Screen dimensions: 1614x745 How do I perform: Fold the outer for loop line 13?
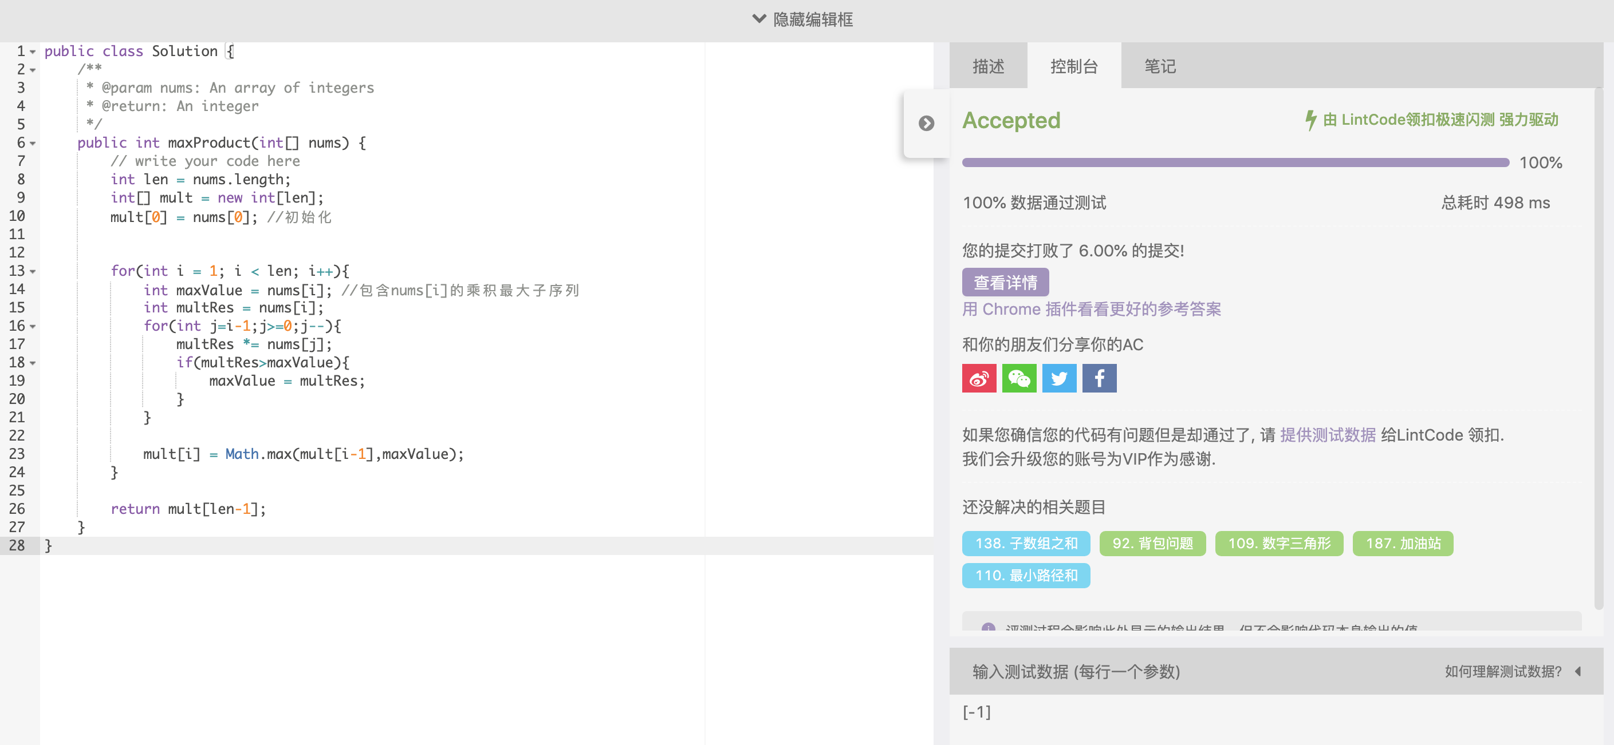pos(33,272)
